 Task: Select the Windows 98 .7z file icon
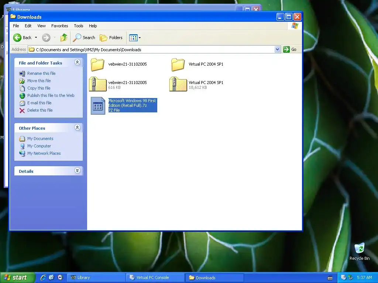point(98,106)
